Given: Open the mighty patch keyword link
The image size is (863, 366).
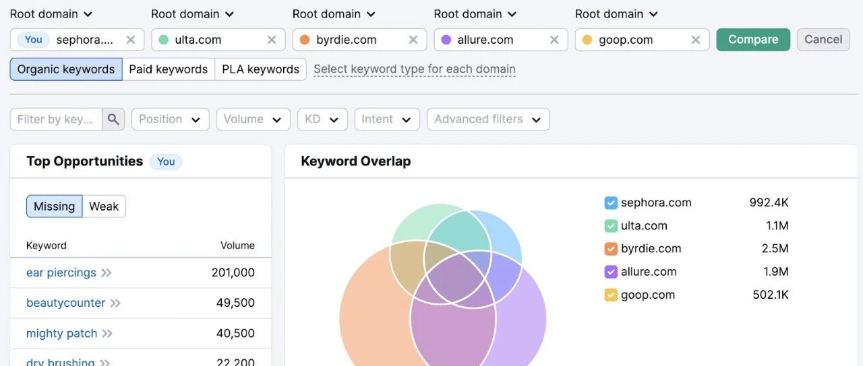Looking at the screenshot, I should pos(62,333).
